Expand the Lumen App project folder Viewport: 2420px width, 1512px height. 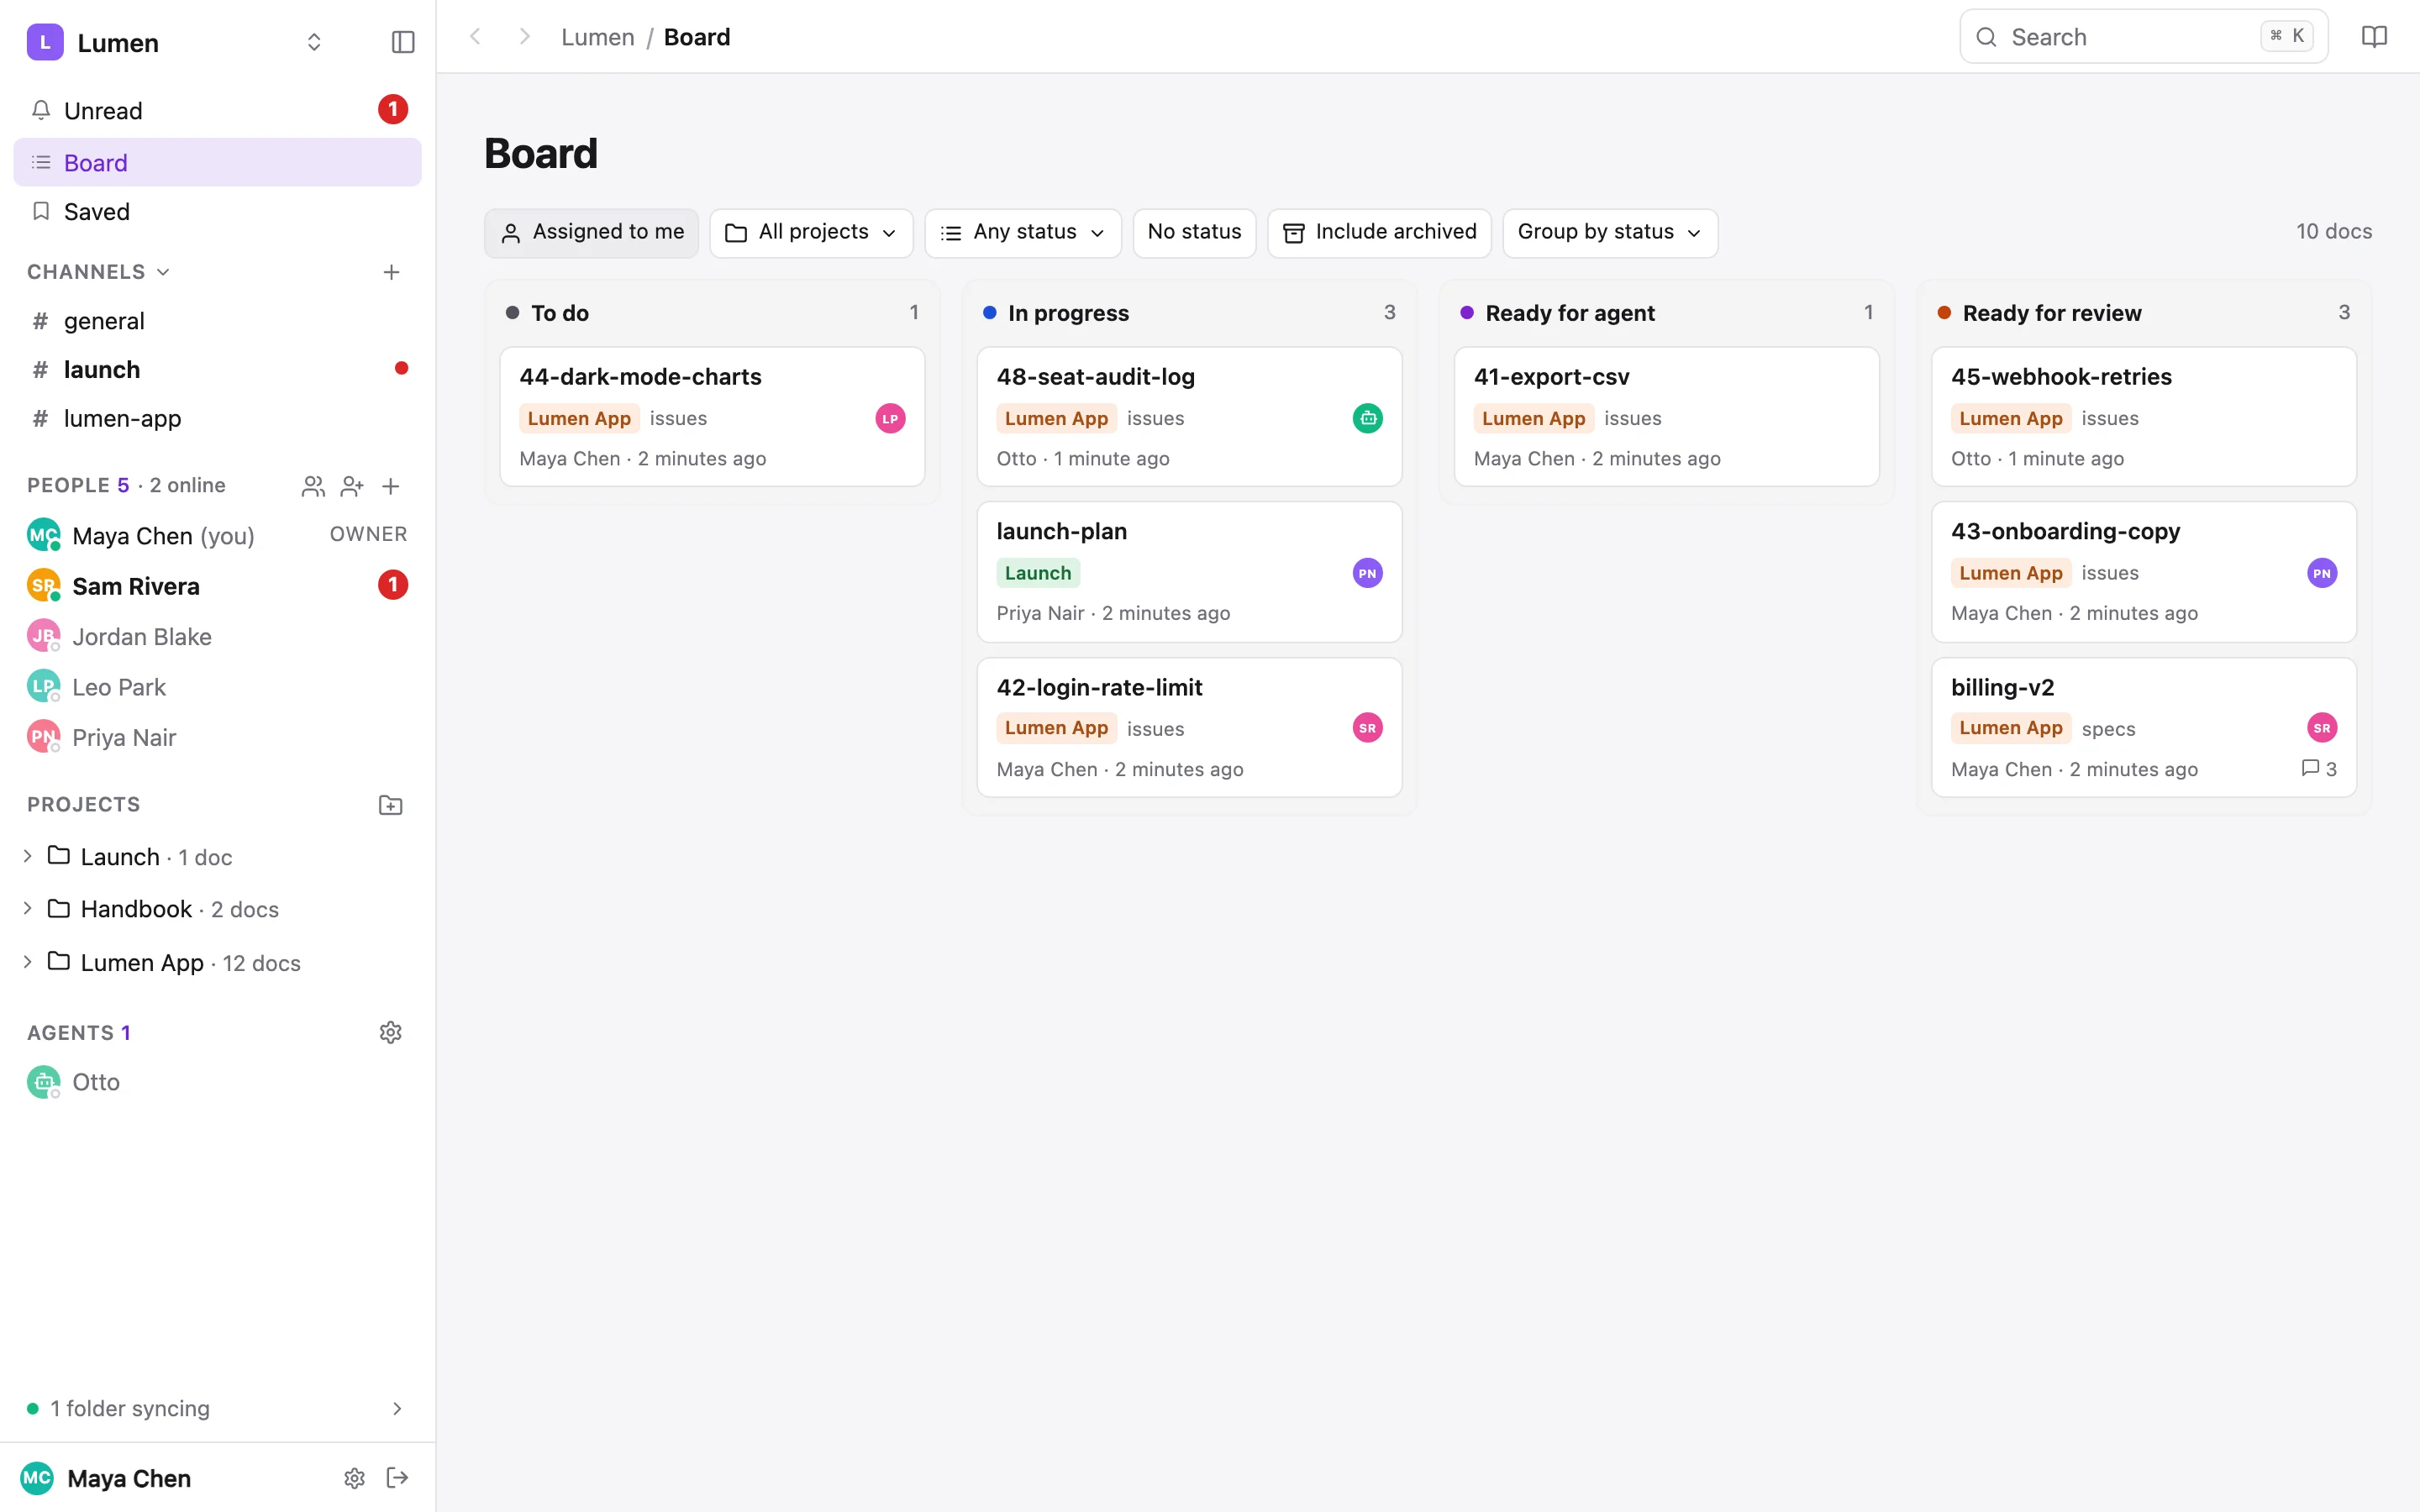pos(28,962)
